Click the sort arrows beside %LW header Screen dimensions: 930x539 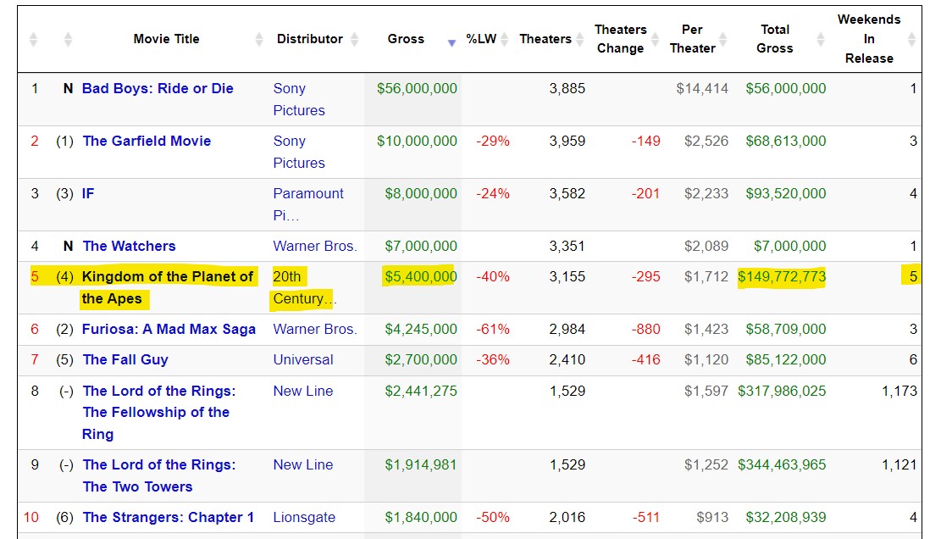(x=505, y=40)
